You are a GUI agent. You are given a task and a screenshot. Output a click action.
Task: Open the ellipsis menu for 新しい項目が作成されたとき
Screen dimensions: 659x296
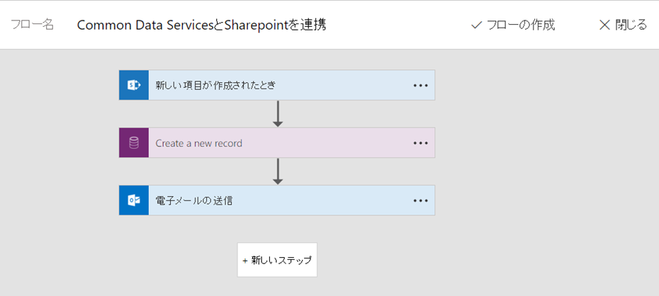[420, 85]
